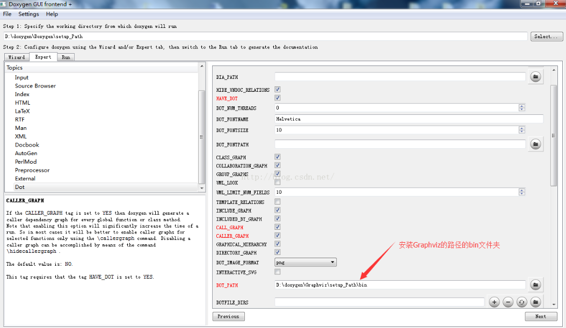Image resolution: width=566 pixels, height=328 pixels.
Task: Toggle COLLABORATION_GRAPH checkbox
Action: (277, 165)
